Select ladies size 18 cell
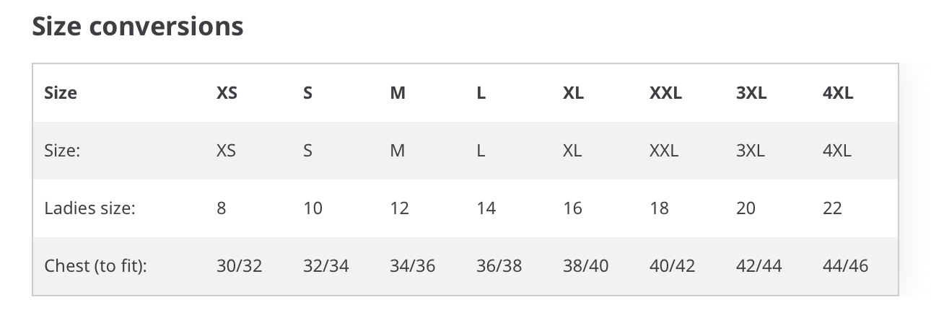 (x=659, y=208)
